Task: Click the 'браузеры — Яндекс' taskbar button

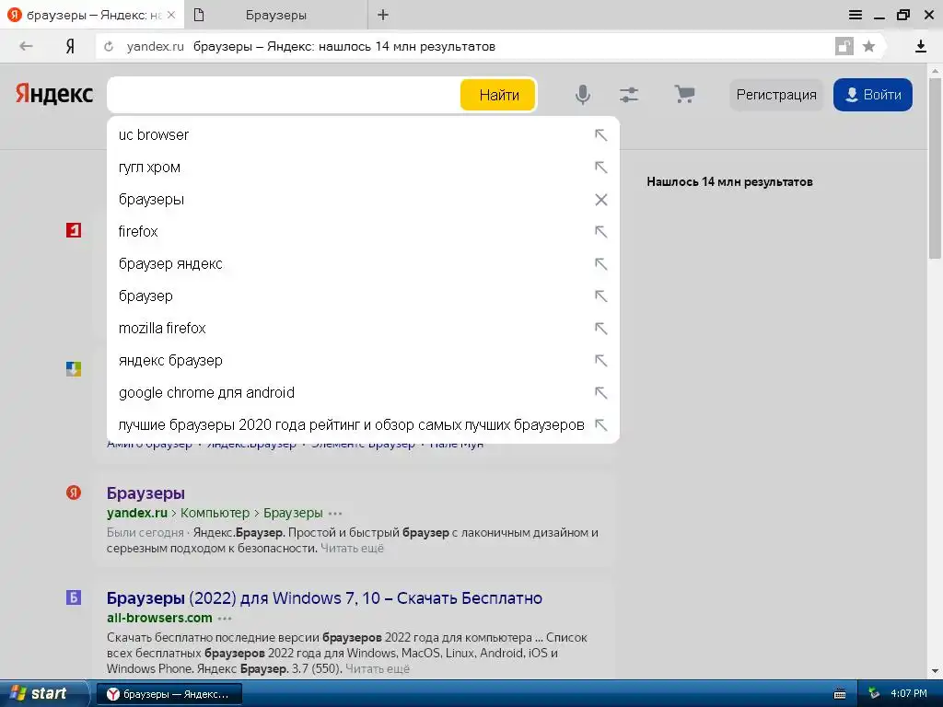Action: pyautogui.click(x=169, y=694)
